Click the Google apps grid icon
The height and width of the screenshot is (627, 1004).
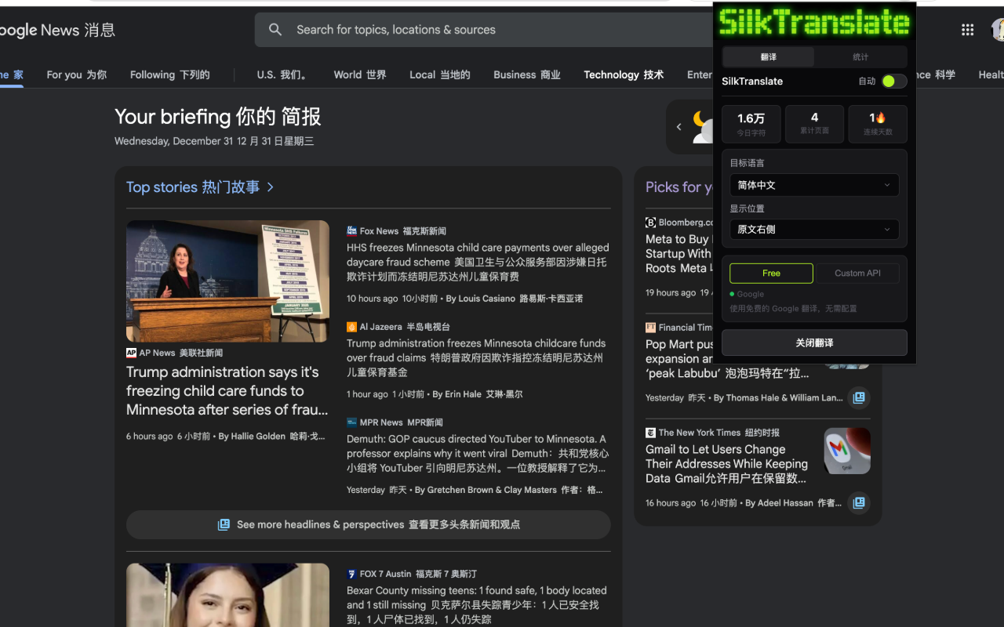pyautogui.click(x=967, y=30)
